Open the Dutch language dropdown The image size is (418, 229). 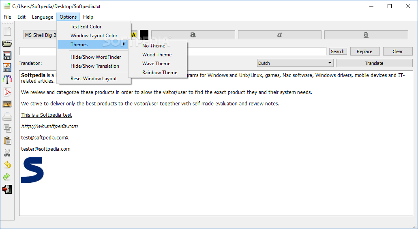click(x=296, y=63)
